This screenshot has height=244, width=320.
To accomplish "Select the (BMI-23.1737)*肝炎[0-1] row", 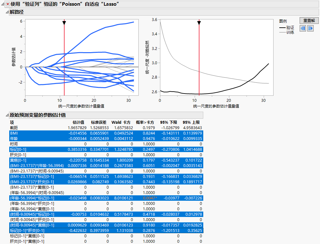I will point(106,182).
